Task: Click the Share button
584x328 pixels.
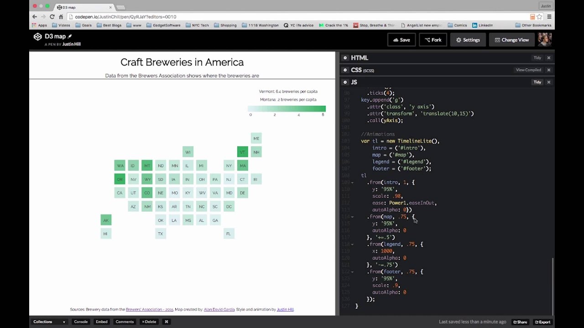Action: click(520, 322)
